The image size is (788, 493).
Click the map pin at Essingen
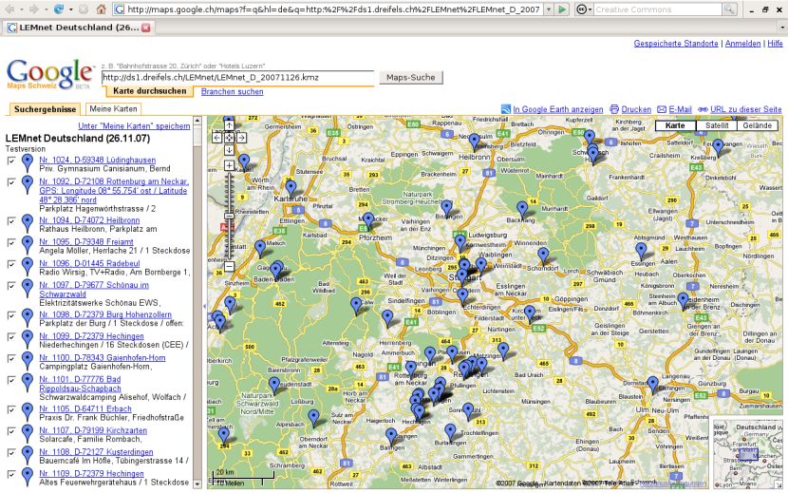point(641,251)
